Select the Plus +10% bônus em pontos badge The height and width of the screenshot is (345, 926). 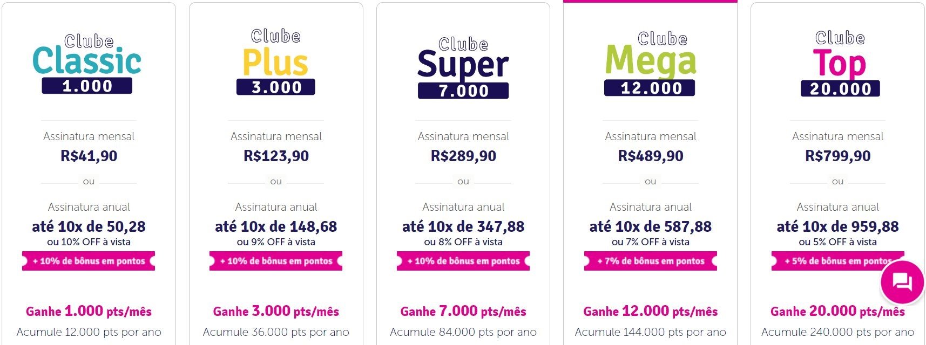pos(276,261)
